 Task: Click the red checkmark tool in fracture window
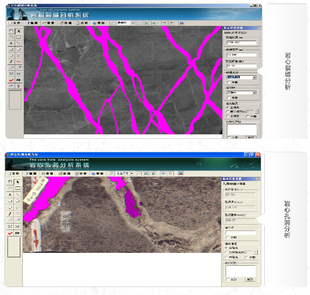click(11, 79)
